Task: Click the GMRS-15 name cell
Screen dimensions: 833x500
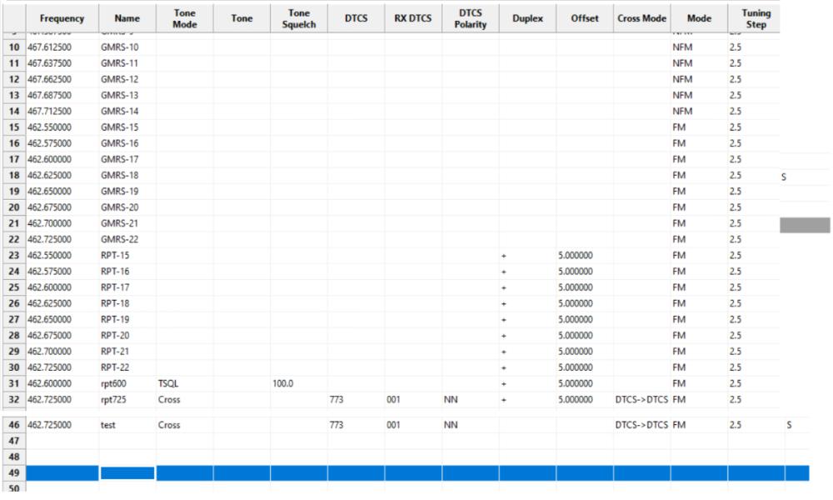Action: [127, 127]
